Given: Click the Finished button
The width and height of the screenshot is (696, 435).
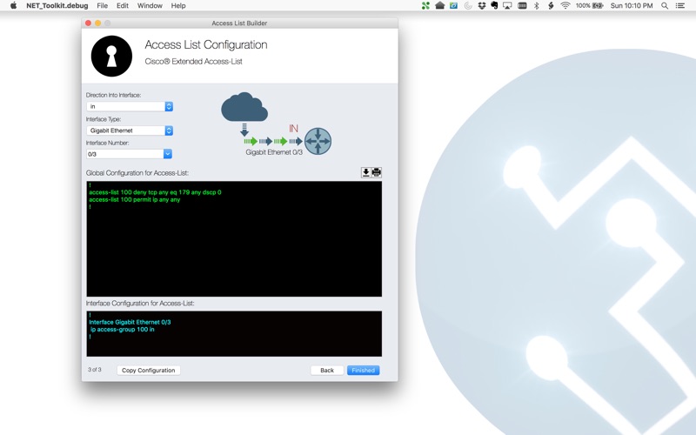Looking at the screenshot, I should point(363,371).
